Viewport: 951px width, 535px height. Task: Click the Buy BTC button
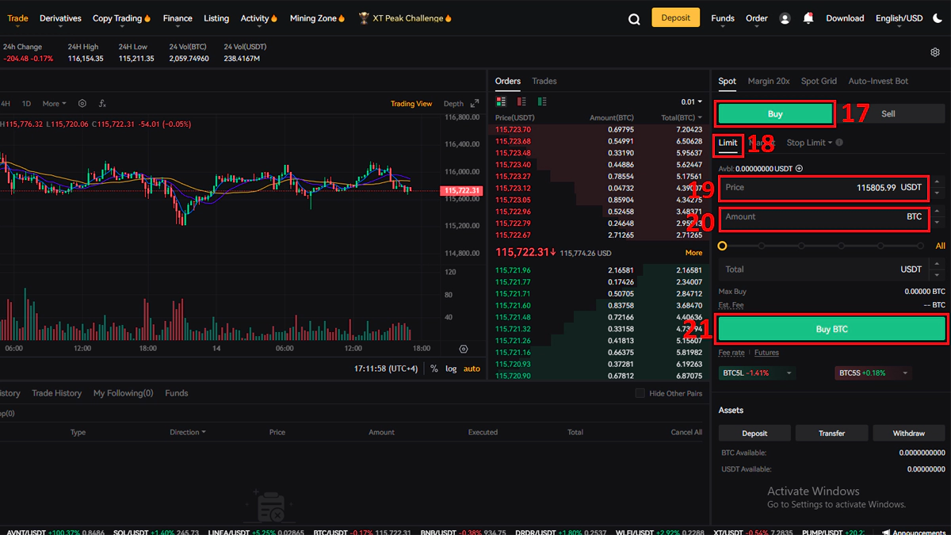click(x=832, y=329)
